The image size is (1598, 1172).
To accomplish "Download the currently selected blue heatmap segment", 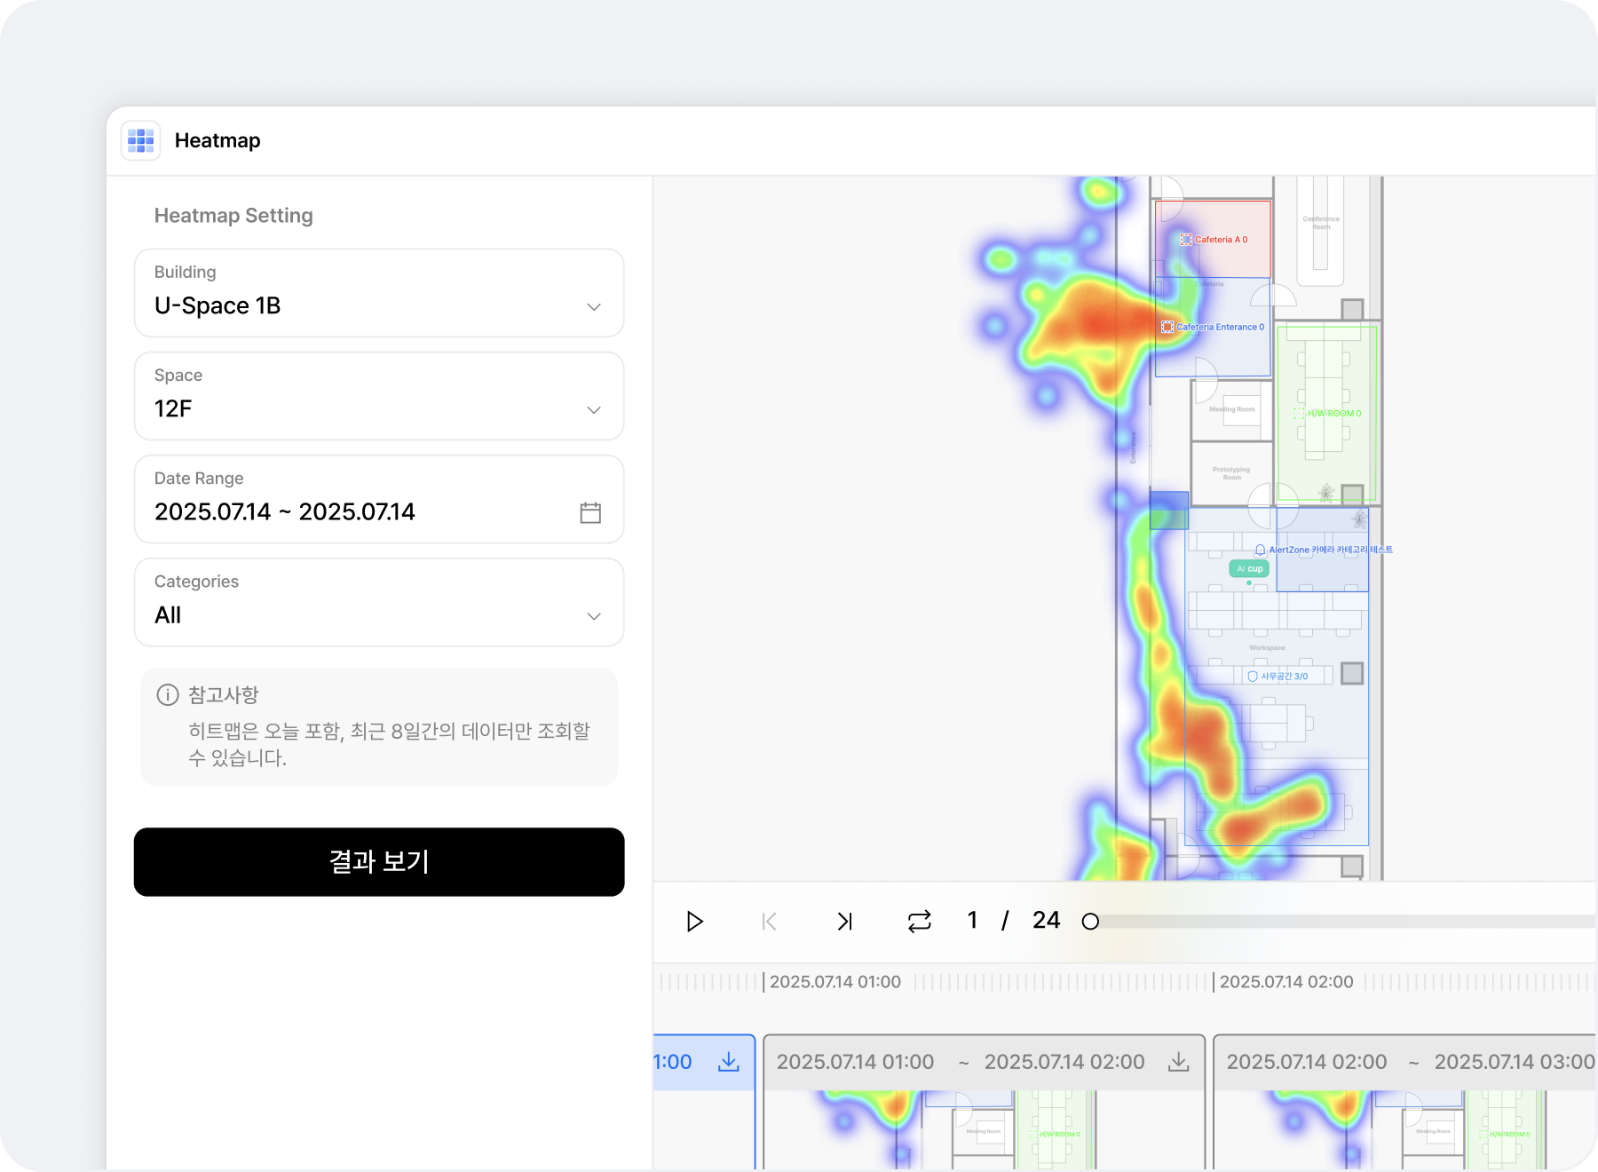I will (x=728, y=1062).
